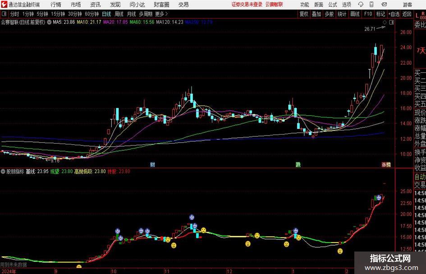Image resolution: width=426 pixels, height=274 pixels.
Task: Click the 持股: 23.80 indicator value
Action: [x=119, y=171]
